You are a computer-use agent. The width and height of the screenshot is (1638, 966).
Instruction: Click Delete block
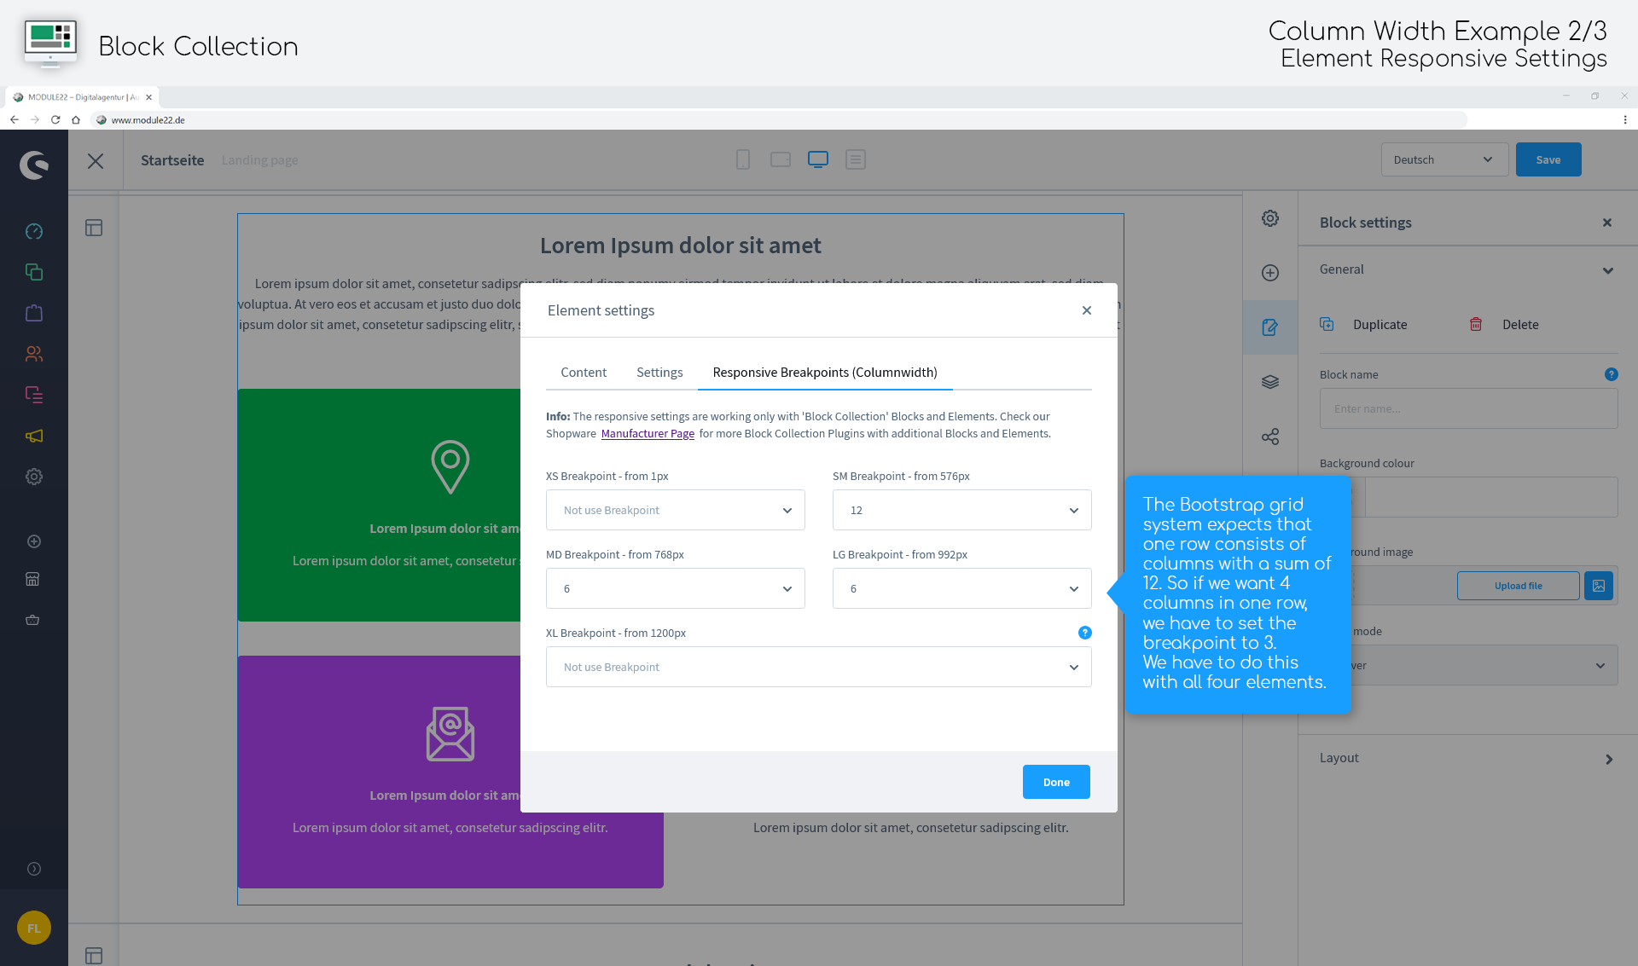pyautogui.click(x=1504, y=324)
